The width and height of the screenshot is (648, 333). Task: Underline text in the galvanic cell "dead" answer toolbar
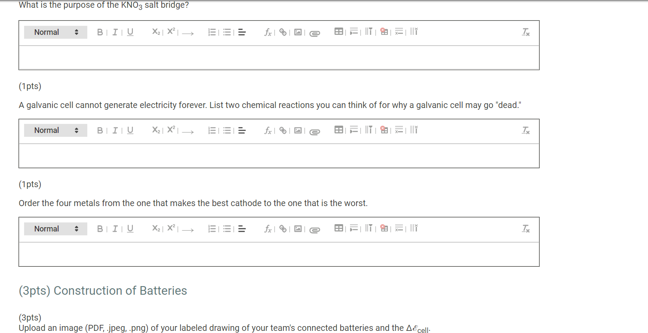(x=130, y=130)
